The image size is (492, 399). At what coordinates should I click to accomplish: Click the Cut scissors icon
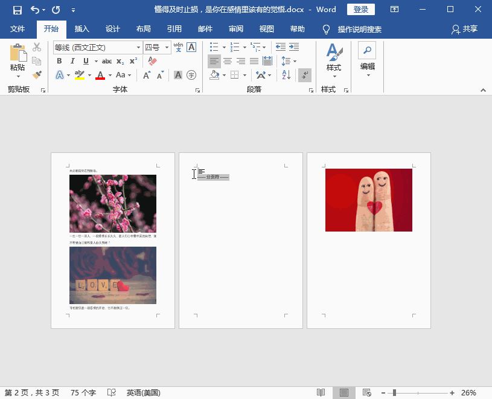click(x=37, y=47)
